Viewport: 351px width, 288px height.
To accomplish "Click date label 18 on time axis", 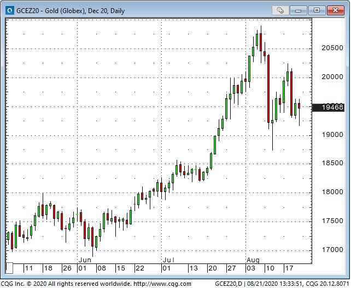I will [48, 268].
